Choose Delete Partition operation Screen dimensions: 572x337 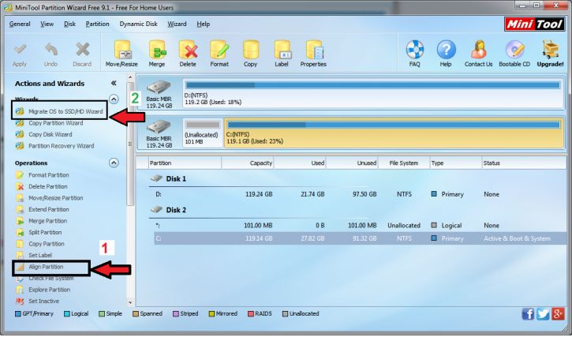click(42, 186)
